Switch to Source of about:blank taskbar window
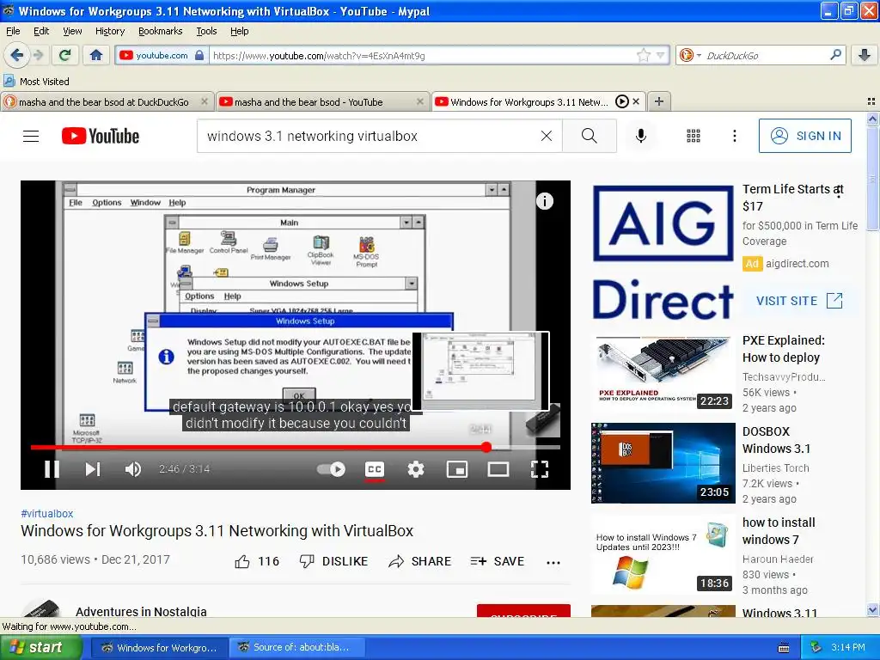 tap(296, 647)
